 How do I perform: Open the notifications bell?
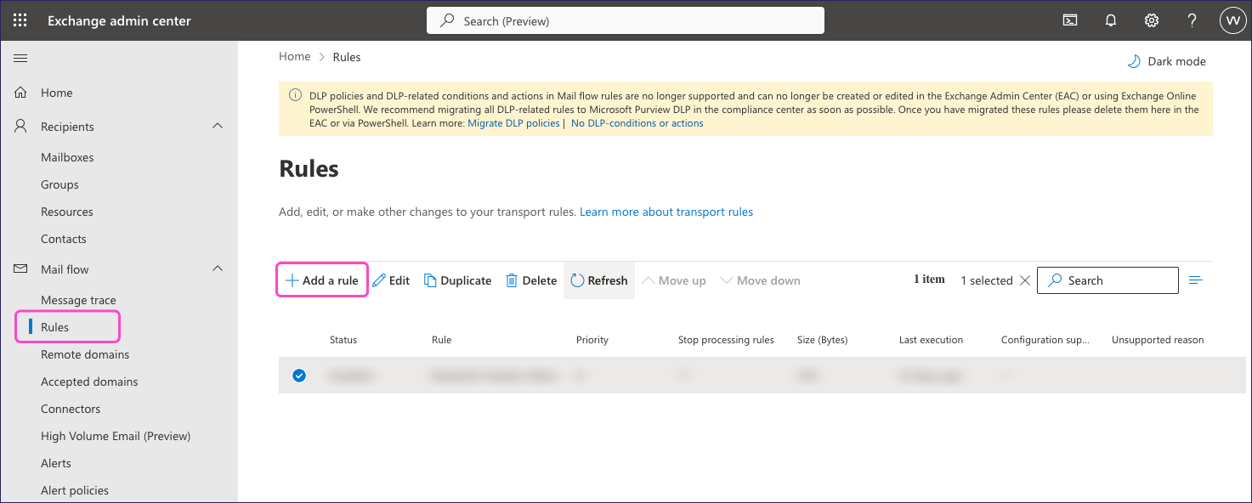[x=1110, y=20]
